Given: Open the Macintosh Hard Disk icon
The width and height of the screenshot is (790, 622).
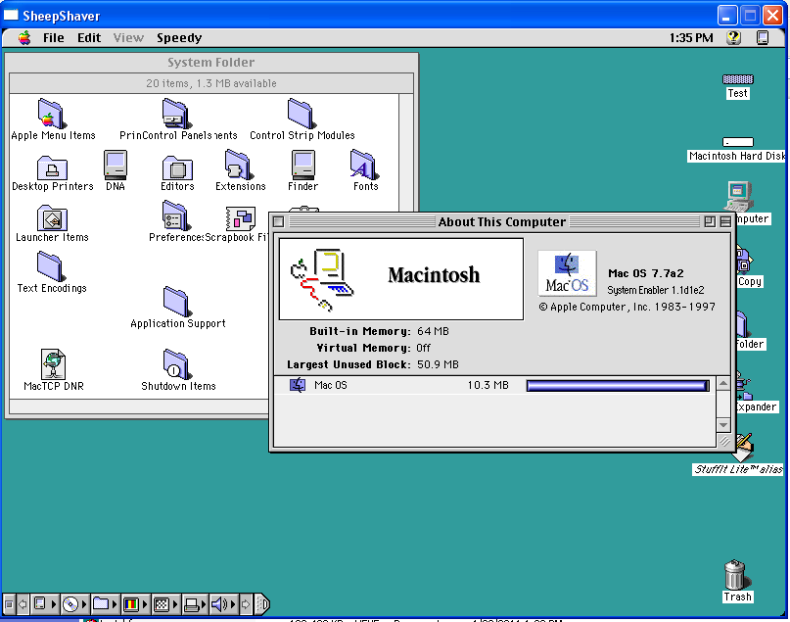Looking at the screenshot, I should [x=736, y=140].
